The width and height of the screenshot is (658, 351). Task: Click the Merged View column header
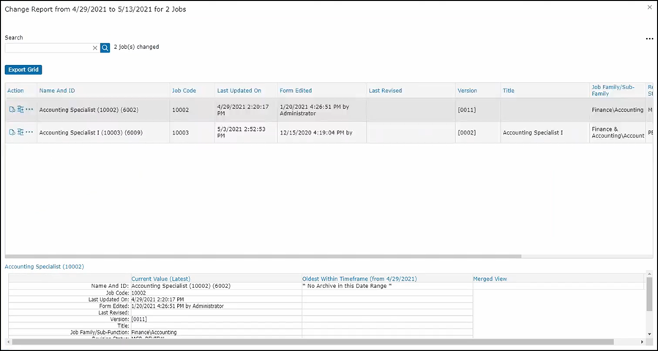490,279
